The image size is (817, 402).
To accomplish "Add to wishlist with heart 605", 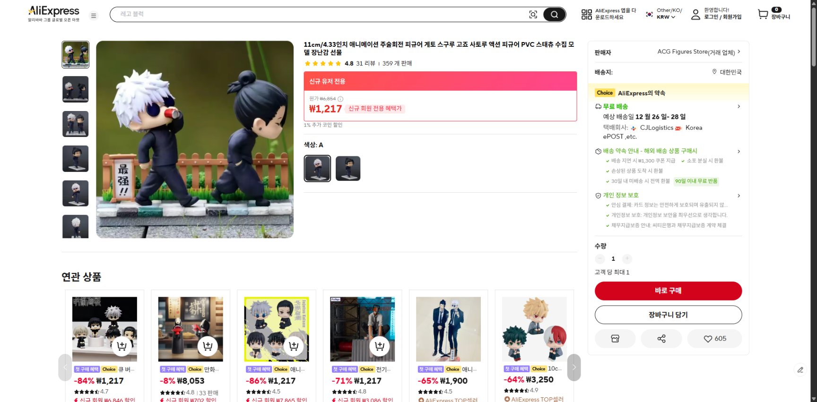I will click(x=714, y=339).
